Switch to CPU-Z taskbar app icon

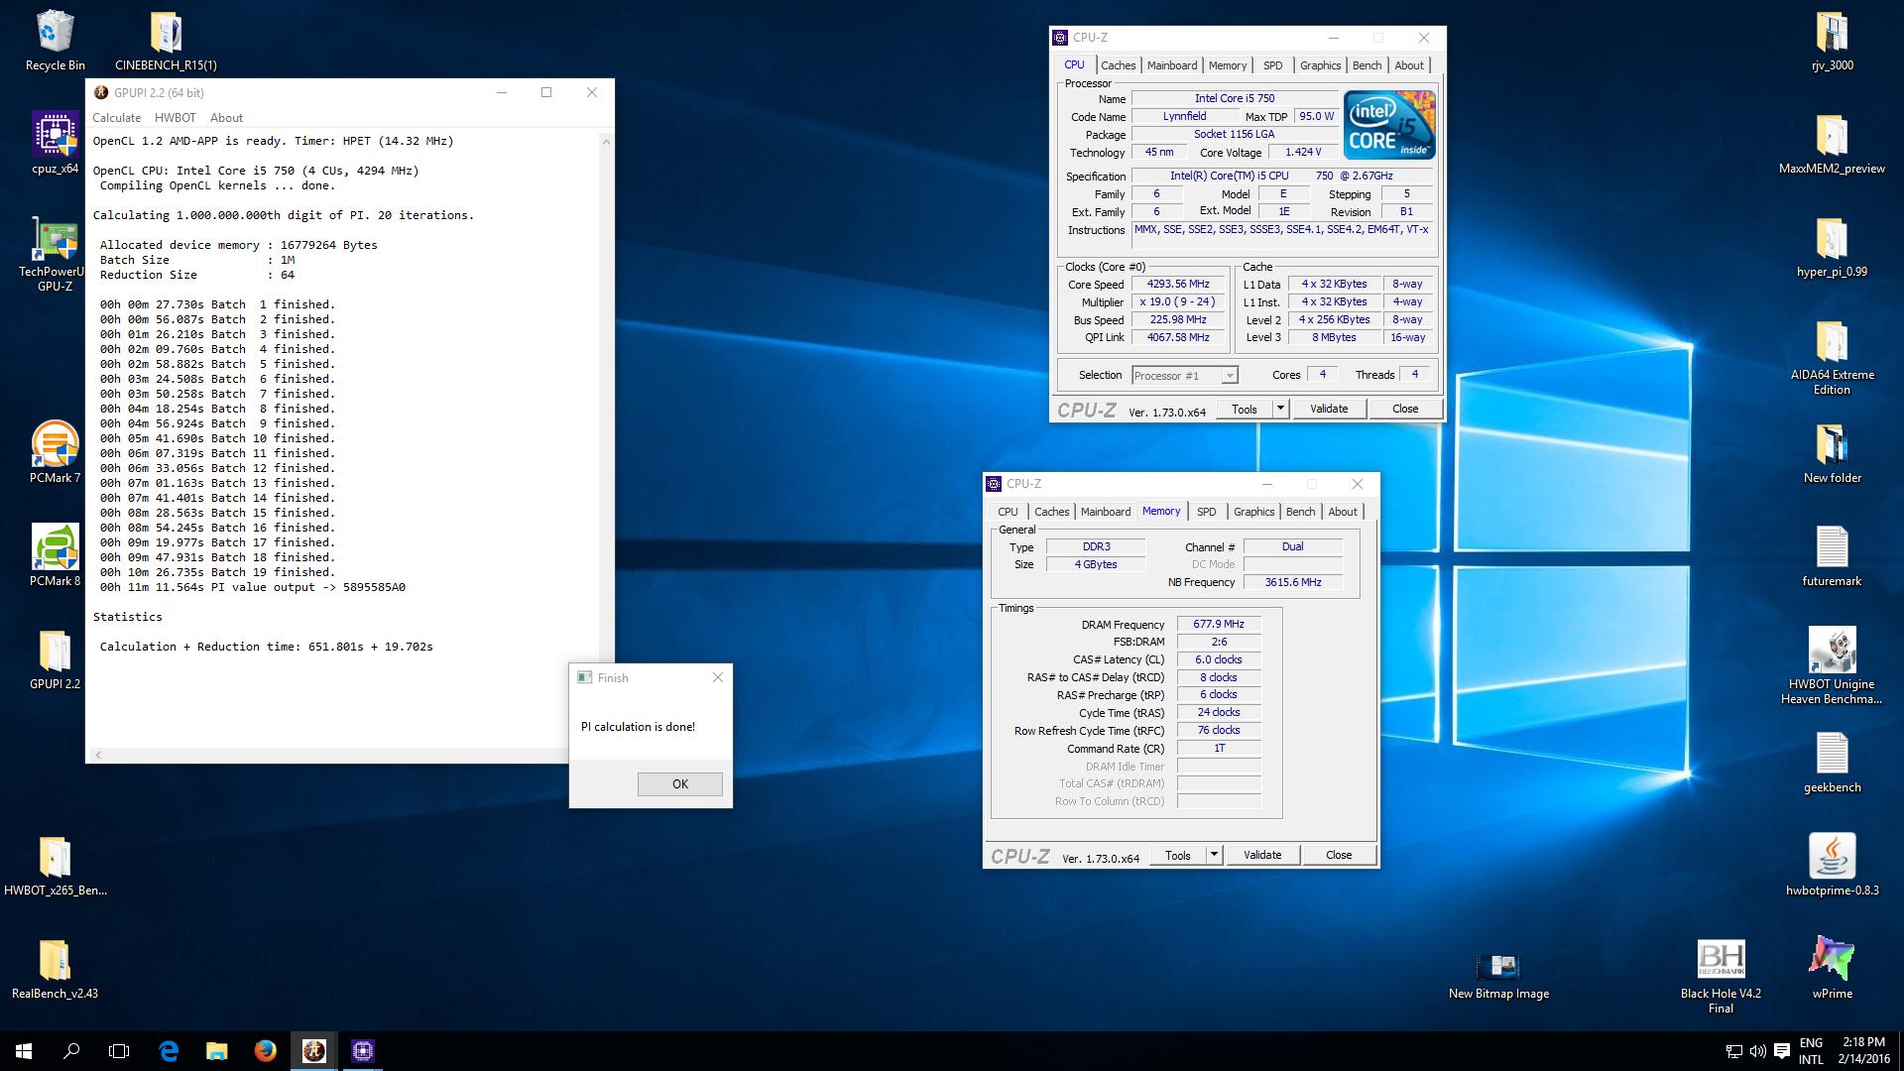(x=362, y=1051)
